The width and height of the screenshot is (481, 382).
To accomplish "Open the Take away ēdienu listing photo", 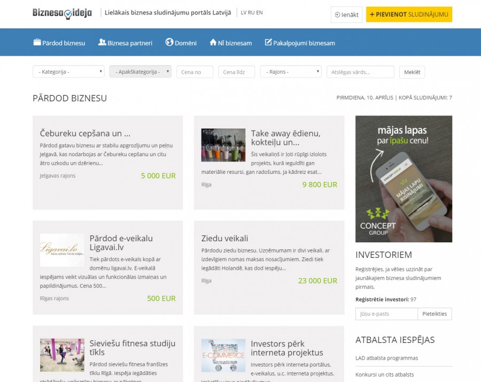I will (x=223, y=144).
